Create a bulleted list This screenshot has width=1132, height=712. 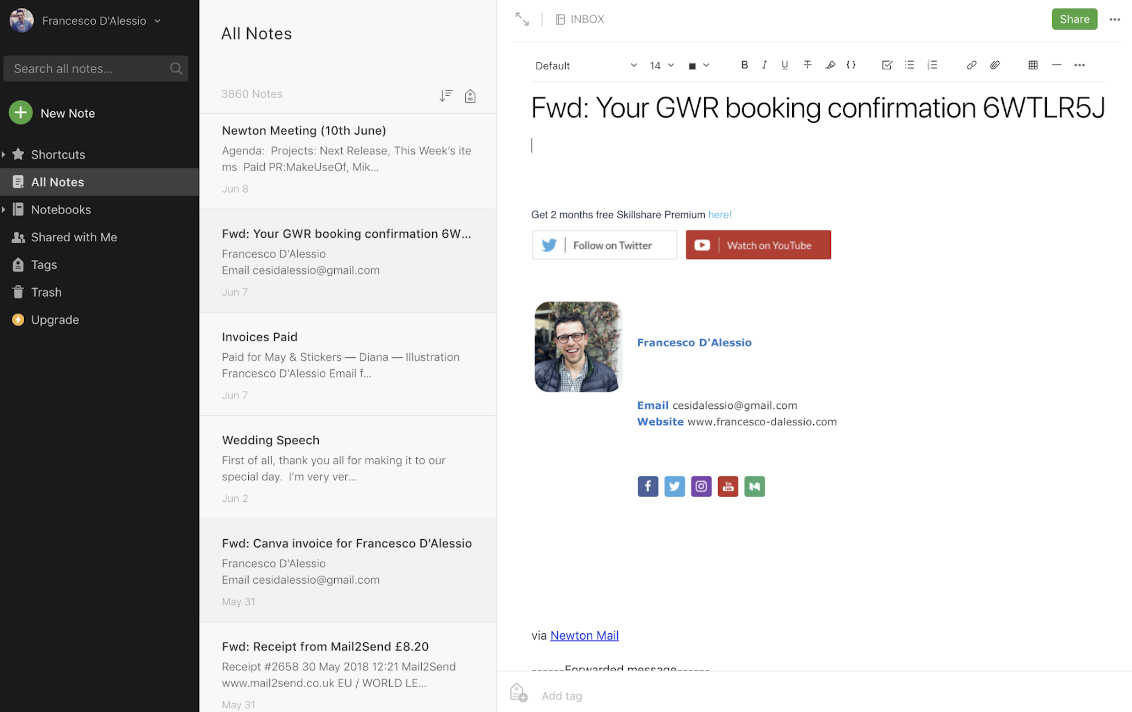point(909,65)
